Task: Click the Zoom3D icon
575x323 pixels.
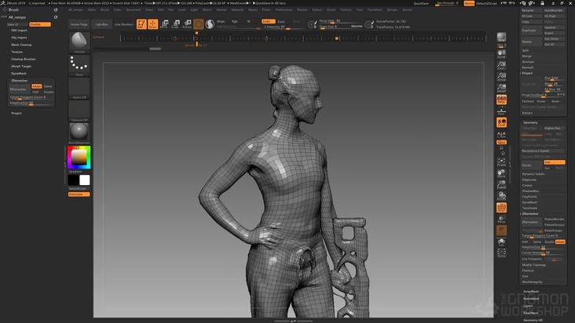Action: coord(501,185)
